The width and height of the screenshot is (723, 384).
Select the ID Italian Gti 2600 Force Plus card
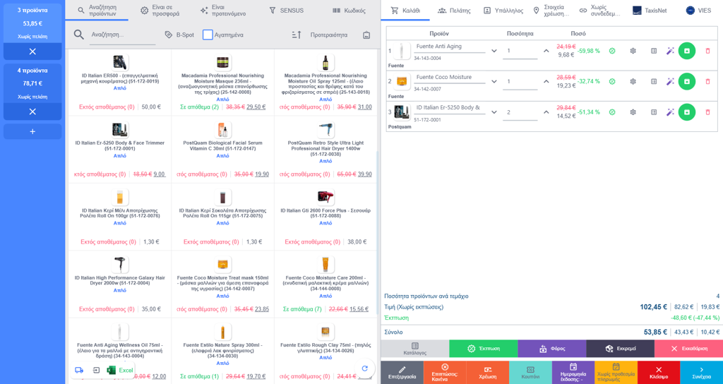tap(325, 217)
